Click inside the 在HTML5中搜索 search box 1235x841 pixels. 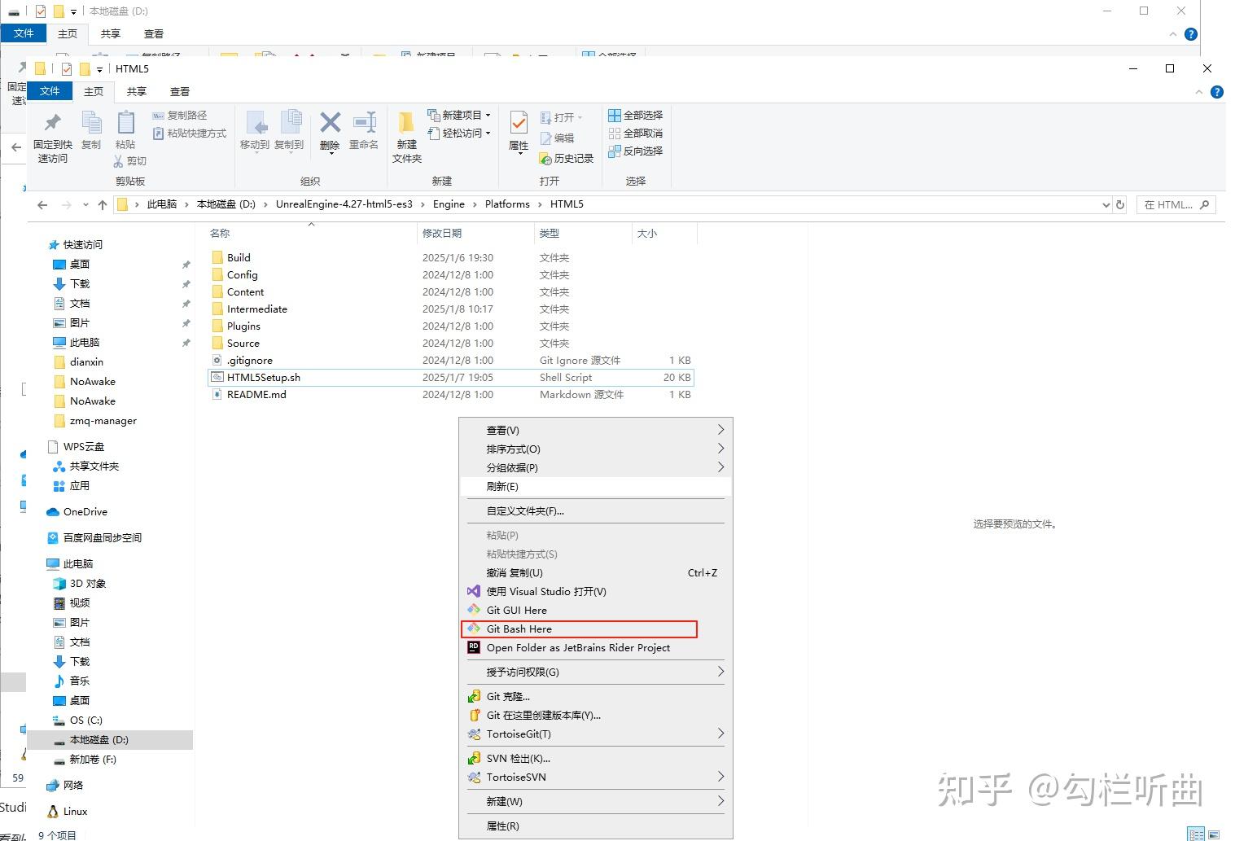pyautogui.click(x=1172, y=204)
